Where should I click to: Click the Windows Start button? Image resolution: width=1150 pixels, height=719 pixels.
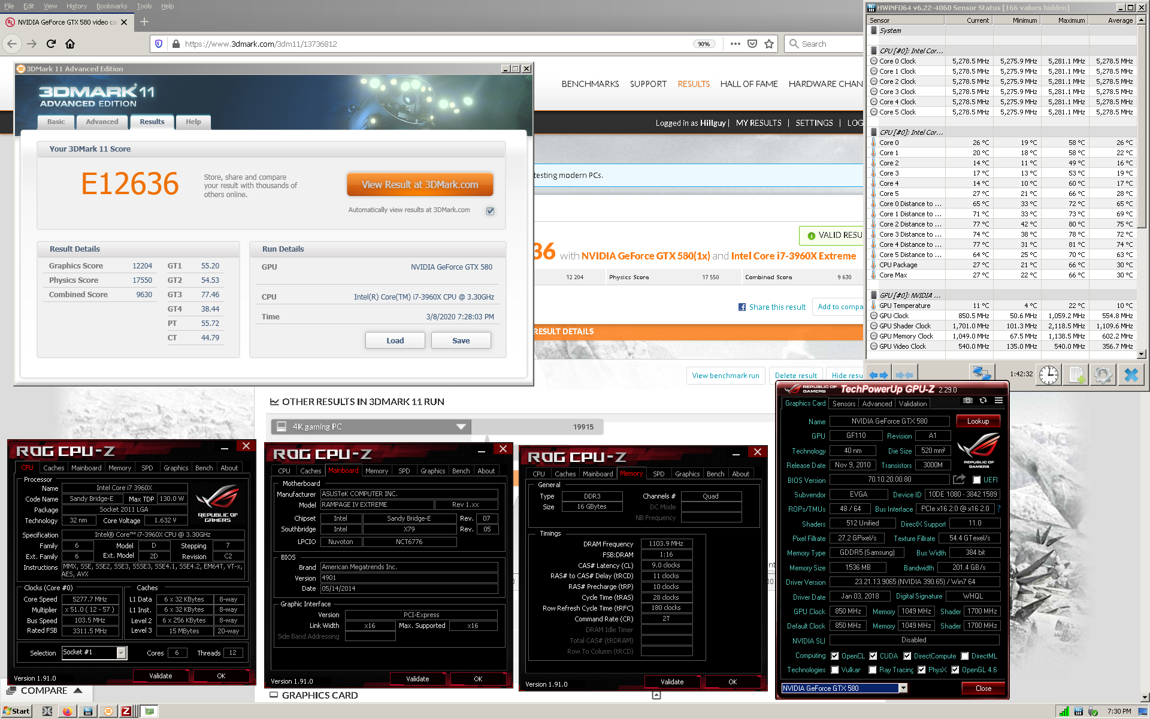pos(16,711)
